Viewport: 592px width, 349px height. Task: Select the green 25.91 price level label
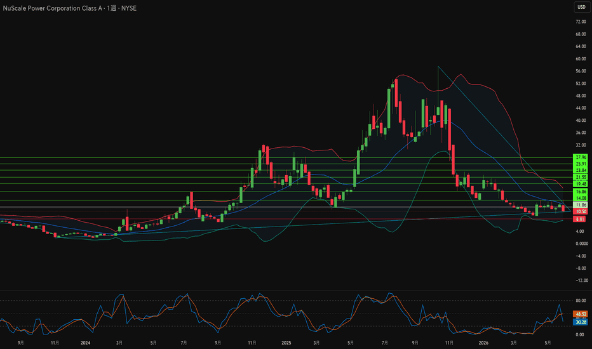(x=581, y=164)
